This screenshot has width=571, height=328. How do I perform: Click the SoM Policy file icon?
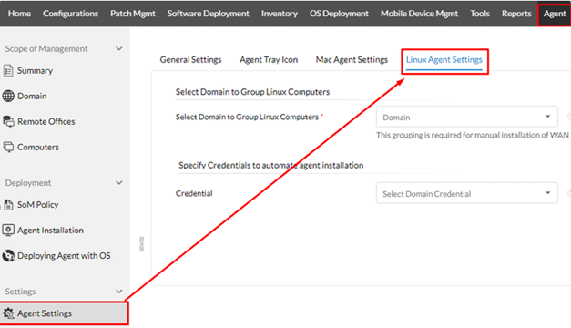(x=8, y=204)
